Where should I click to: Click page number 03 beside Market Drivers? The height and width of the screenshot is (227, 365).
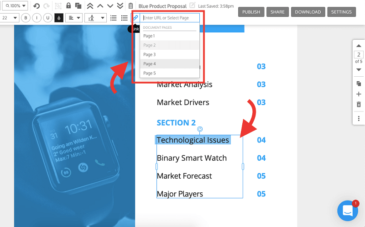(x=261, y=102)
